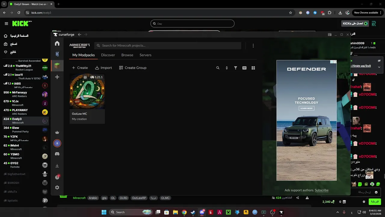Click the 'OutLaw MC' modpack title
385x217 pixels.
[x=79, y=114]
